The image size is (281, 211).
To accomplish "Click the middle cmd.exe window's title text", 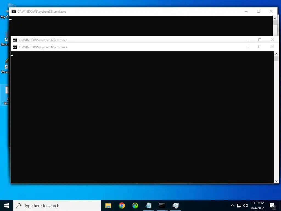I will coord(43,40).
